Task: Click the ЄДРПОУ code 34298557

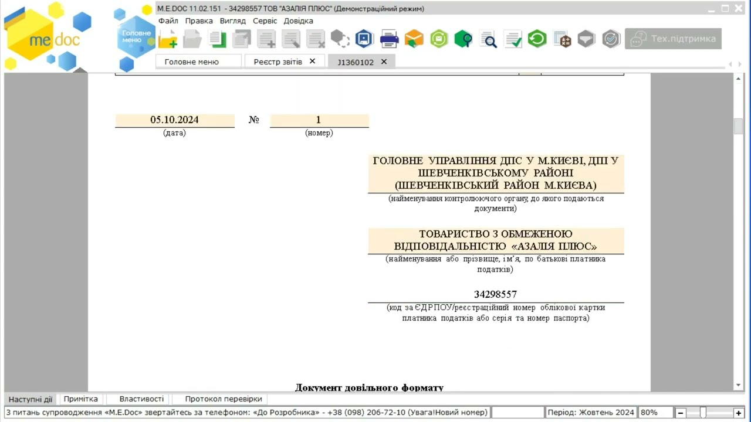Action: tap(496, 294)
